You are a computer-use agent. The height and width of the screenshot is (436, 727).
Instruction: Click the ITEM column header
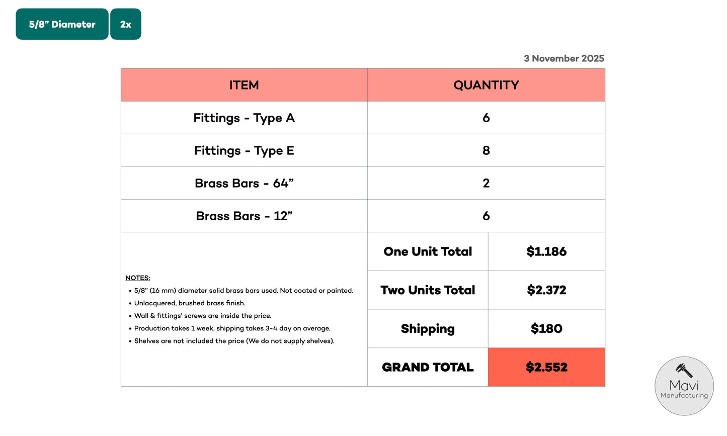coord(244,85)
